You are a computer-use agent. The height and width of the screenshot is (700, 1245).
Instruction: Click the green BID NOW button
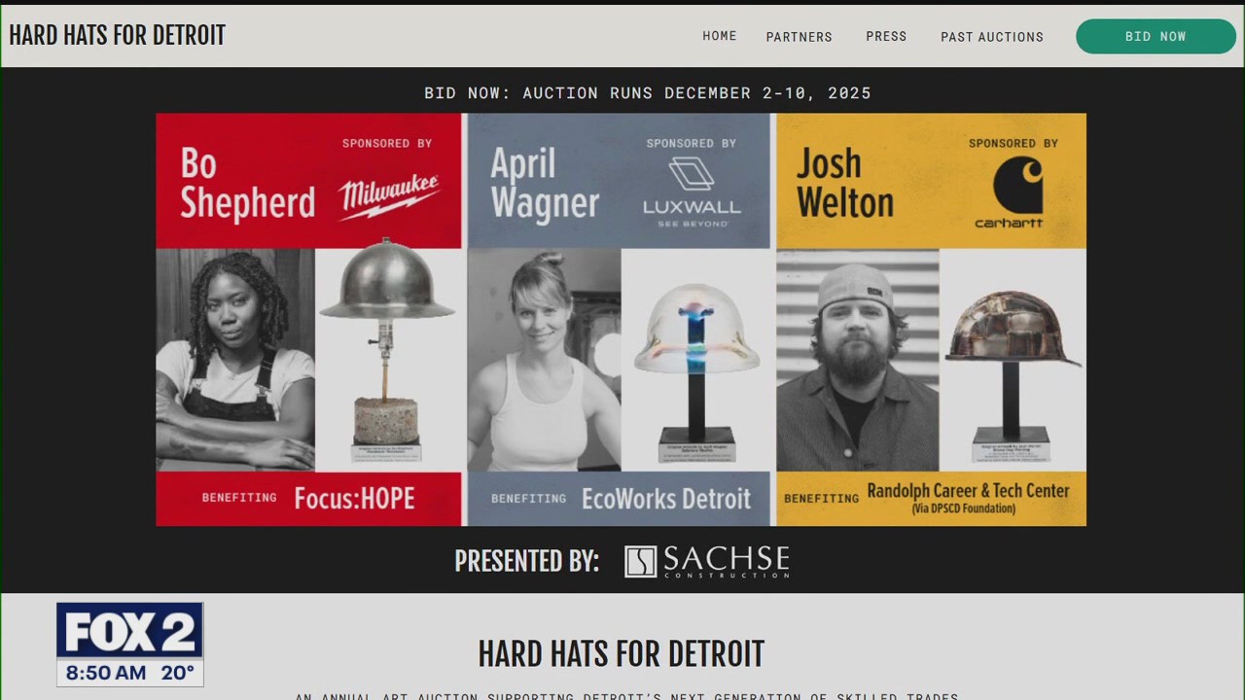point(1156,36)
